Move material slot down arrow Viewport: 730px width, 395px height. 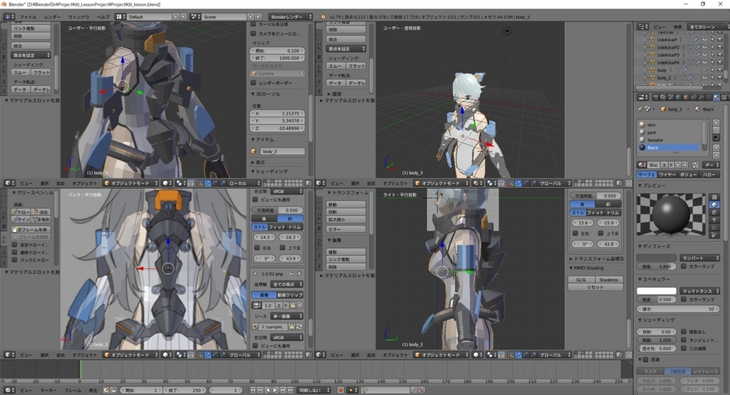(716, 155)
